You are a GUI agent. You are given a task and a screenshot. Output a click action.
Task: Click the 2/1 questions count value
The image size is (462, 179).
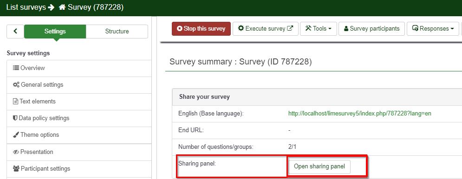(293, 147)
